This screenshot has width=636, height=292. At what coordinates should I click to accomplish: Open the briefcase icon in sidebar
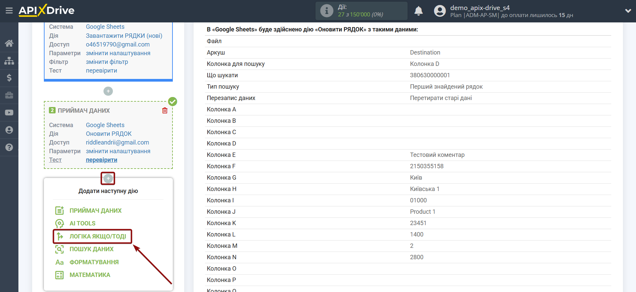pos(9,95)
